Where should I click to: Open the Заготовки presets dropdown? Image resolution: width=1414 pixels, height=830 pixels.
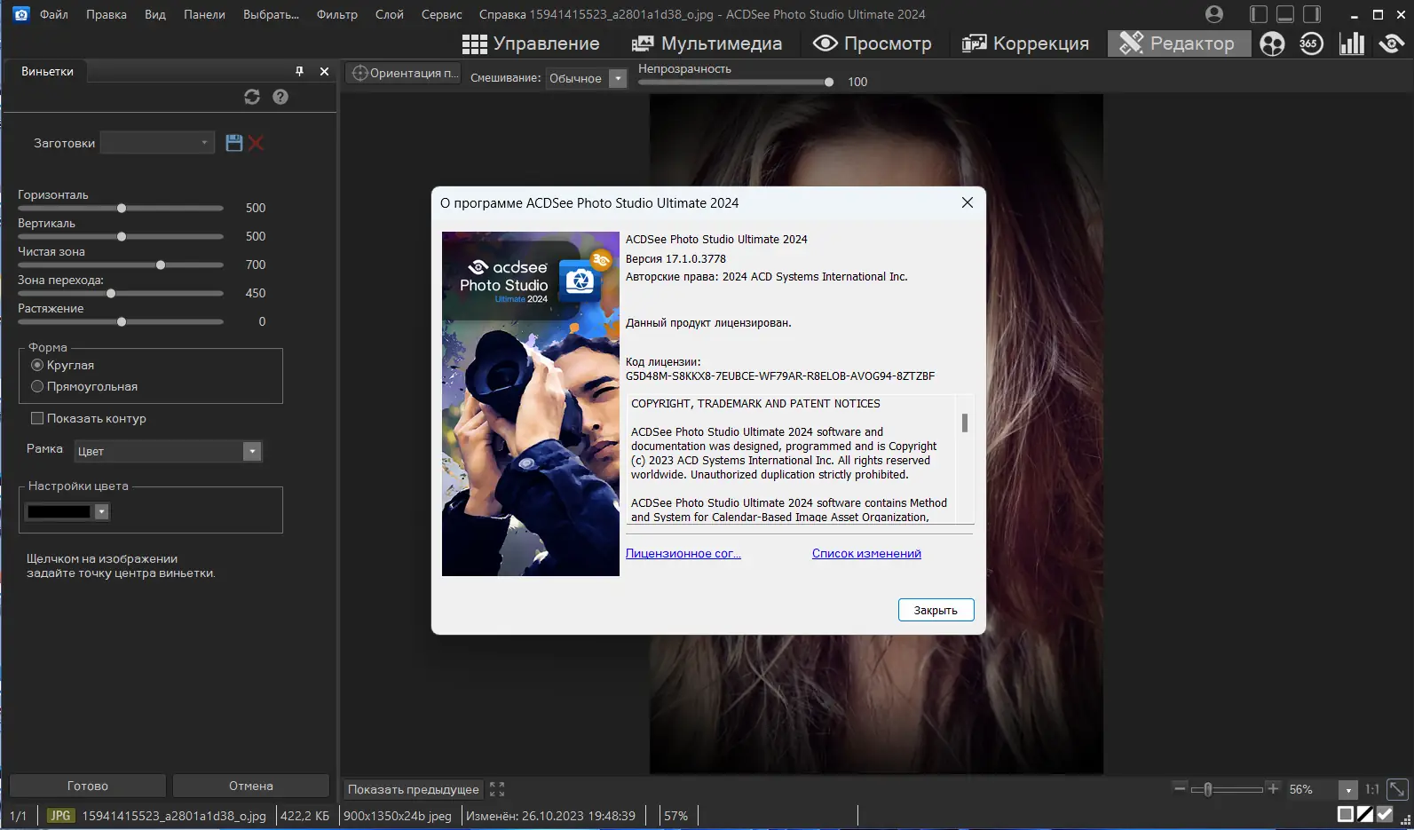(x=157, y=143)
